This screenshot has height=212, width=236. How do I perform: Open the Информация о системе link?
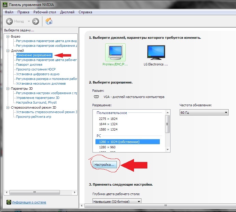(x=29, y=202)
